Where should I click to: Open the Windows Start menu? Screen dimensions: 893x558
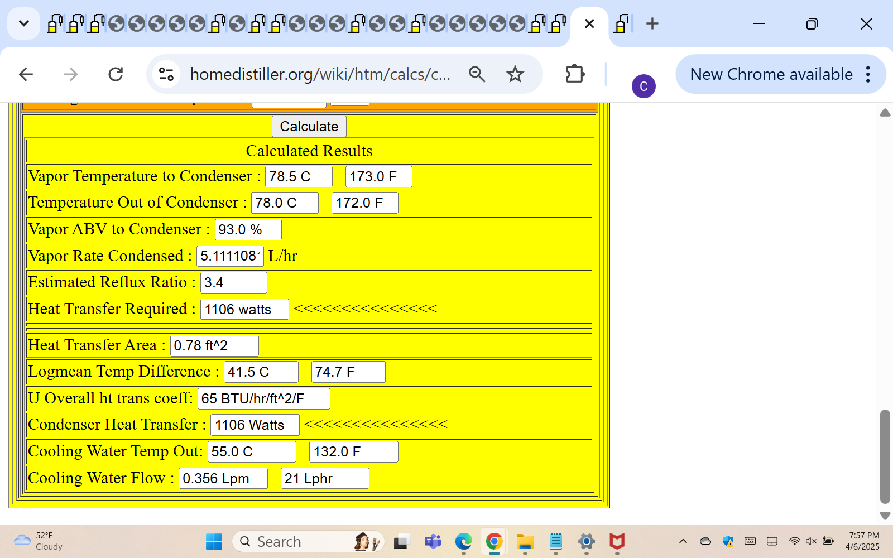coord(214,541)
